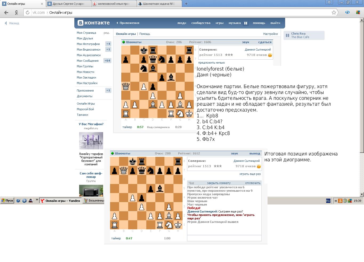Open new tab with plus button
This screenshot has width=364, height=262.
(x=186, y=4)
